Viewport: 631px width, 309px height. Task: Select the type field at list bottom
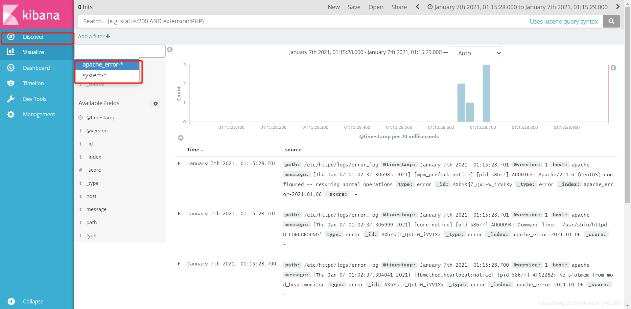tap(91, 236)
